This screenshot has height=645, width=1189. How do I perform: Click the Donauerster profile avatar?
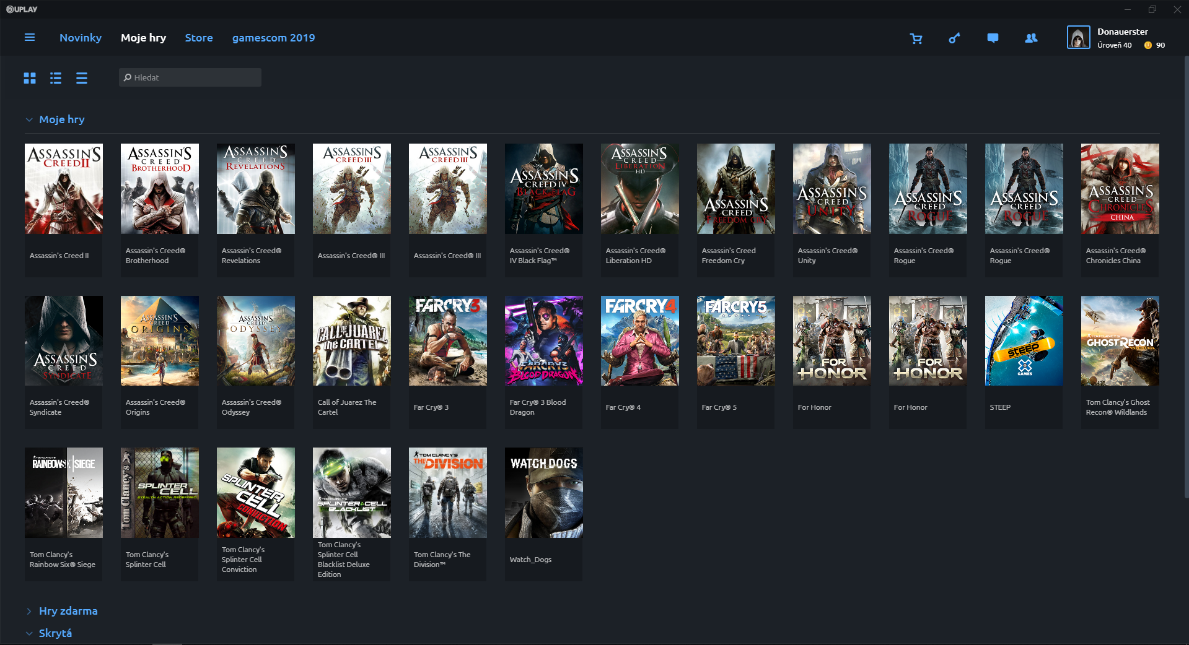(1078, 38)
